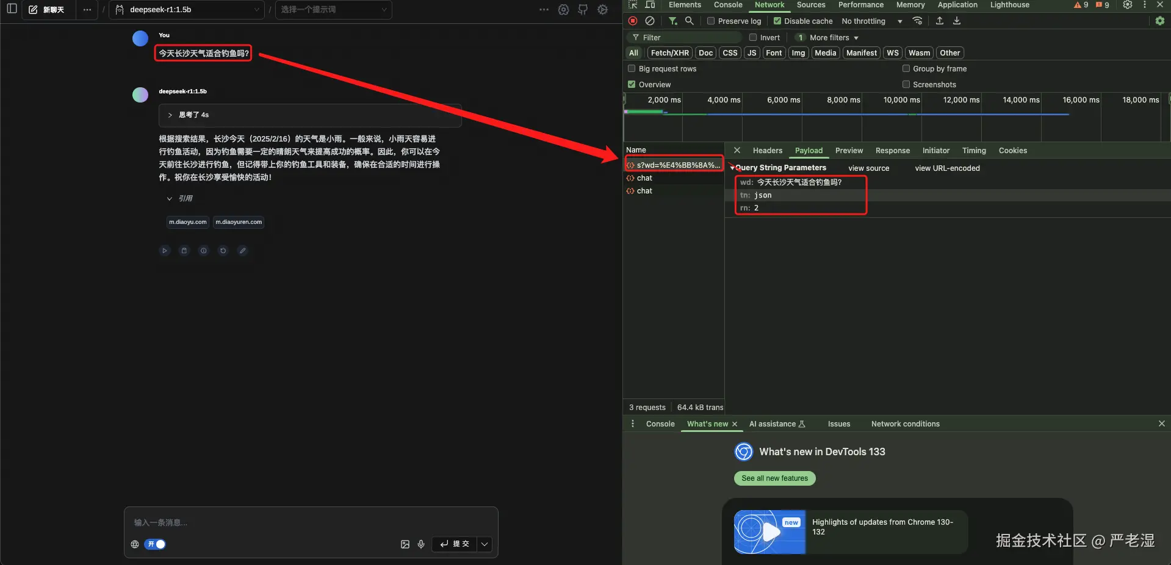Submit the message with 提交
Image resolution: width=1171 pixels, height=565 pixels.
454,544
